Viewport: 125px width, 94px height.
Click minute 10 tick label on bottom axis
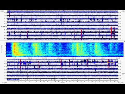[44, 82]
